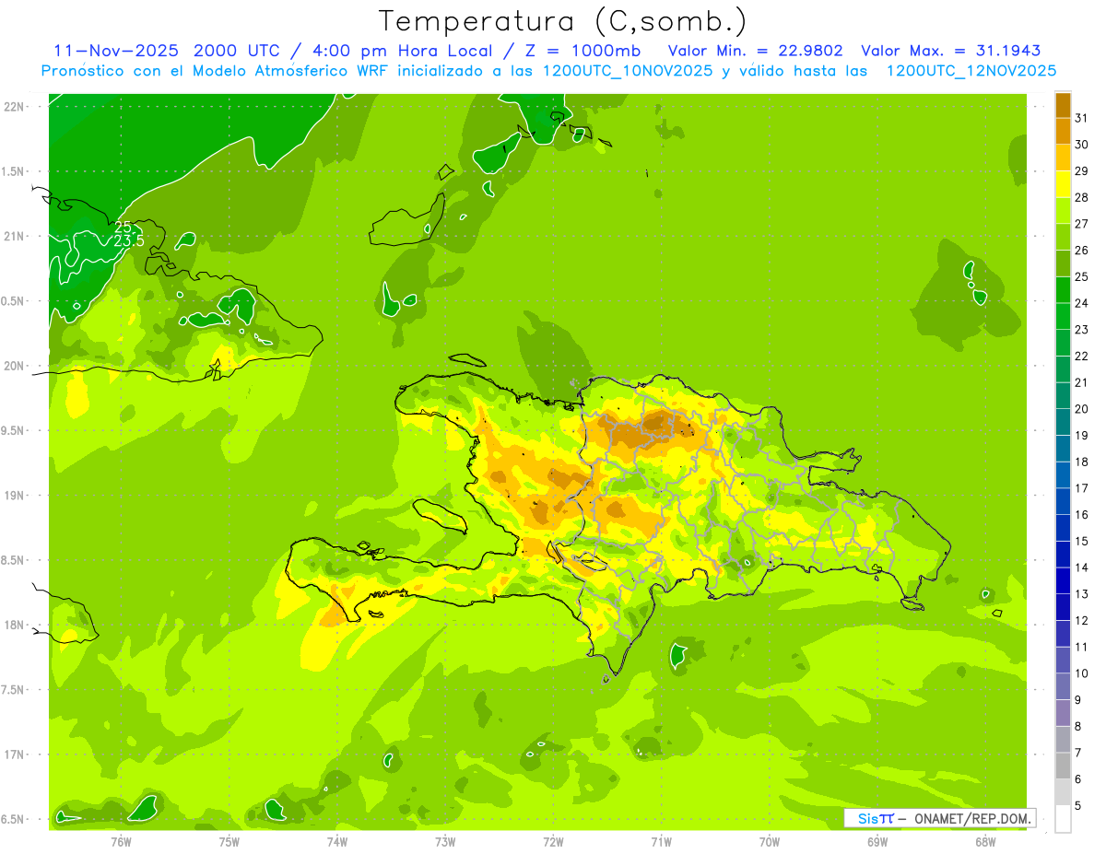Click the legend value 20
Viewport: 1106px width, 854px height.
point(1082,409)
